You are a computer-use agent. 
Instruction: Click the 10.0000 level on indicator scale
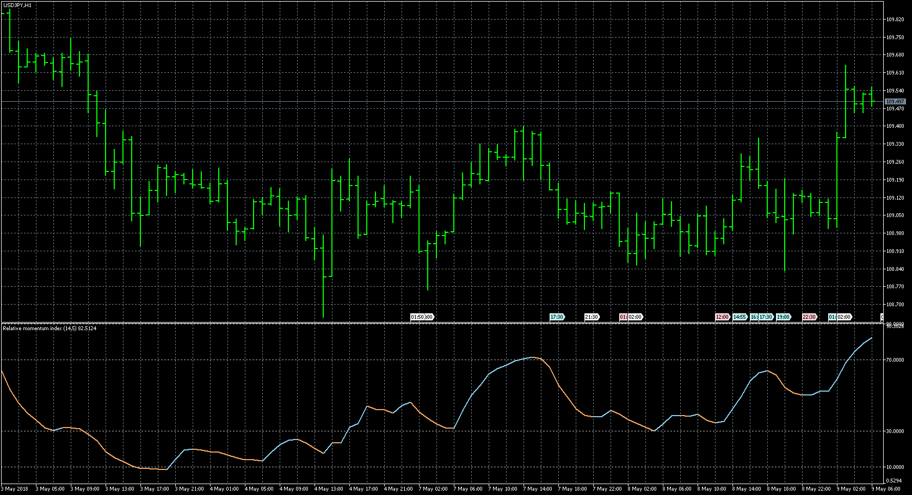click(x=895, y=467)
